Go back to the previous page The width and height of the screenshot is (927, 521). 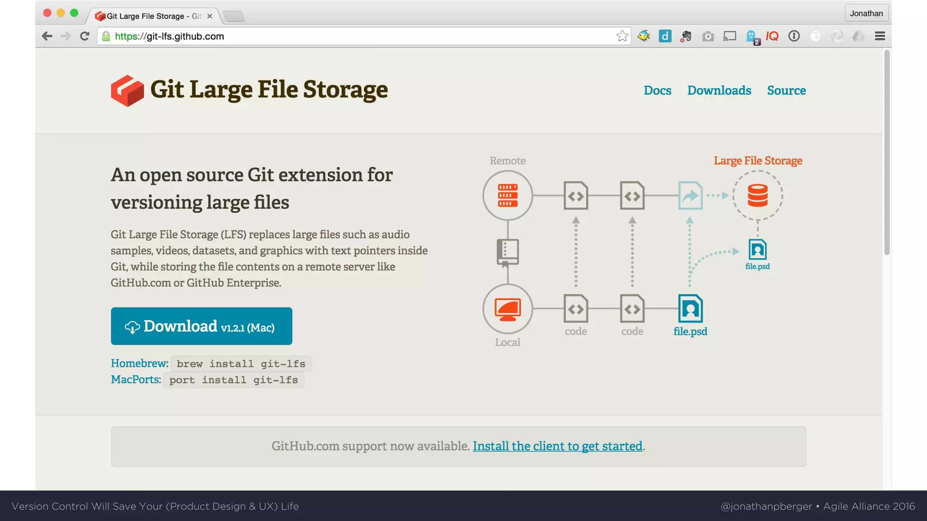(47, 36)
